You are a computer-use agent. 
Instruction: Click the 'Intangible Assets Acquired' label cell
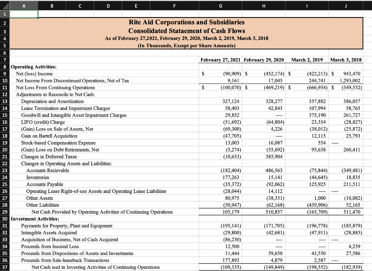[x=40, y=232]
